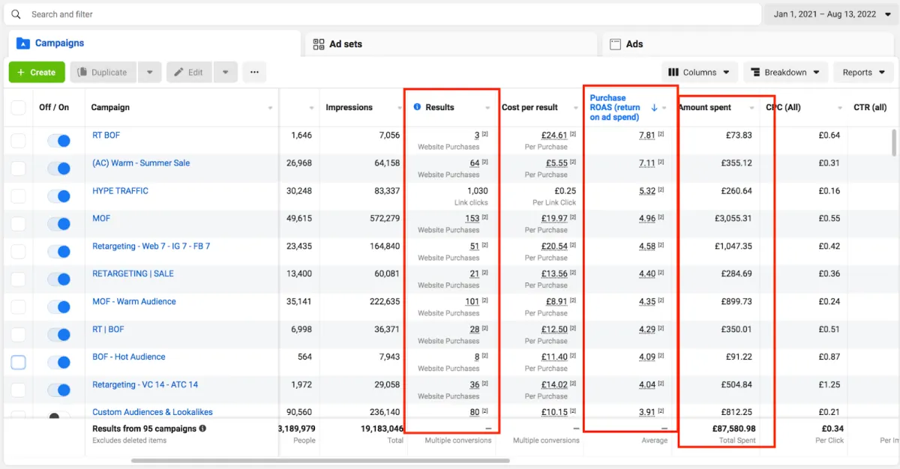Toggle the RT BOF campaign switch
This screenshot has width=900, height=469.
pyautogui.click(x=58, y=141)
